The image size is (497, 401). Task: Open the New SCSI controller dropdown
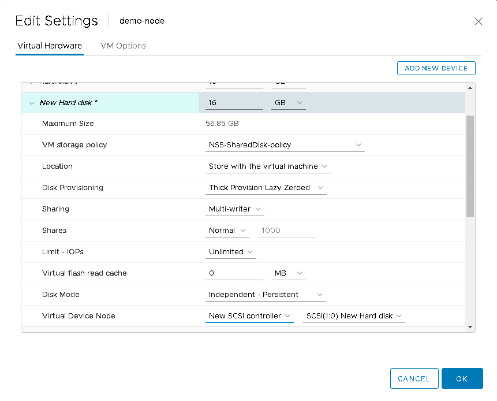pos(249,316)
